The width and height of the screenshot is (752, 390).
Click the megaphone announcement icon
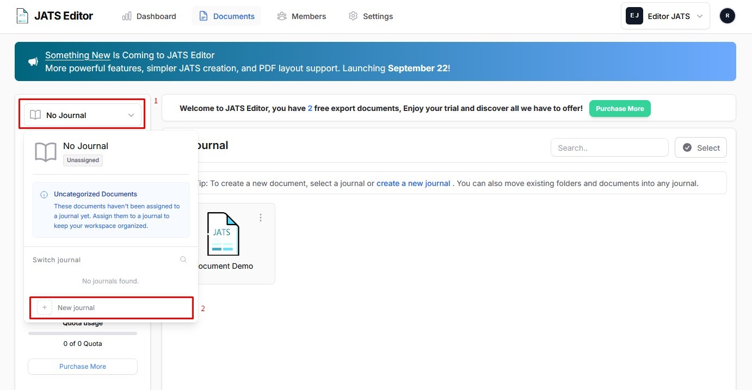[x=33, y=62]
